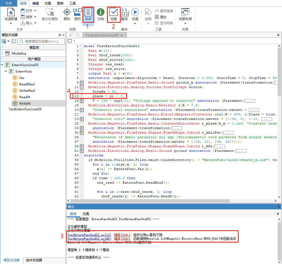282x264 pixels.
Task: Switch to 组件浏览器 component browser tab
Action: click(x=34, y=260)
